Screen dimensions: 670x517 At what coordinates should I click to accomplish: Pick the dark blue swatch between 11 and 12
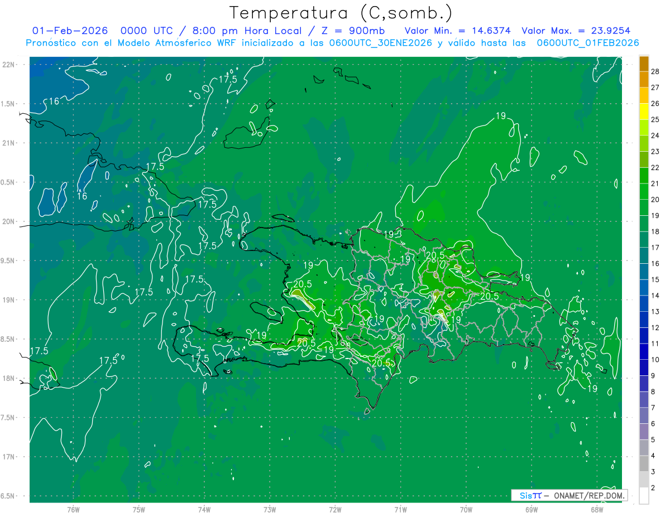644,335
